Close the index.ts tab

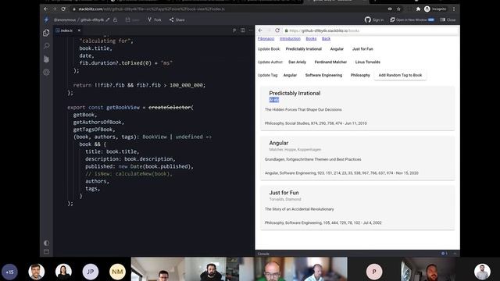79,30
